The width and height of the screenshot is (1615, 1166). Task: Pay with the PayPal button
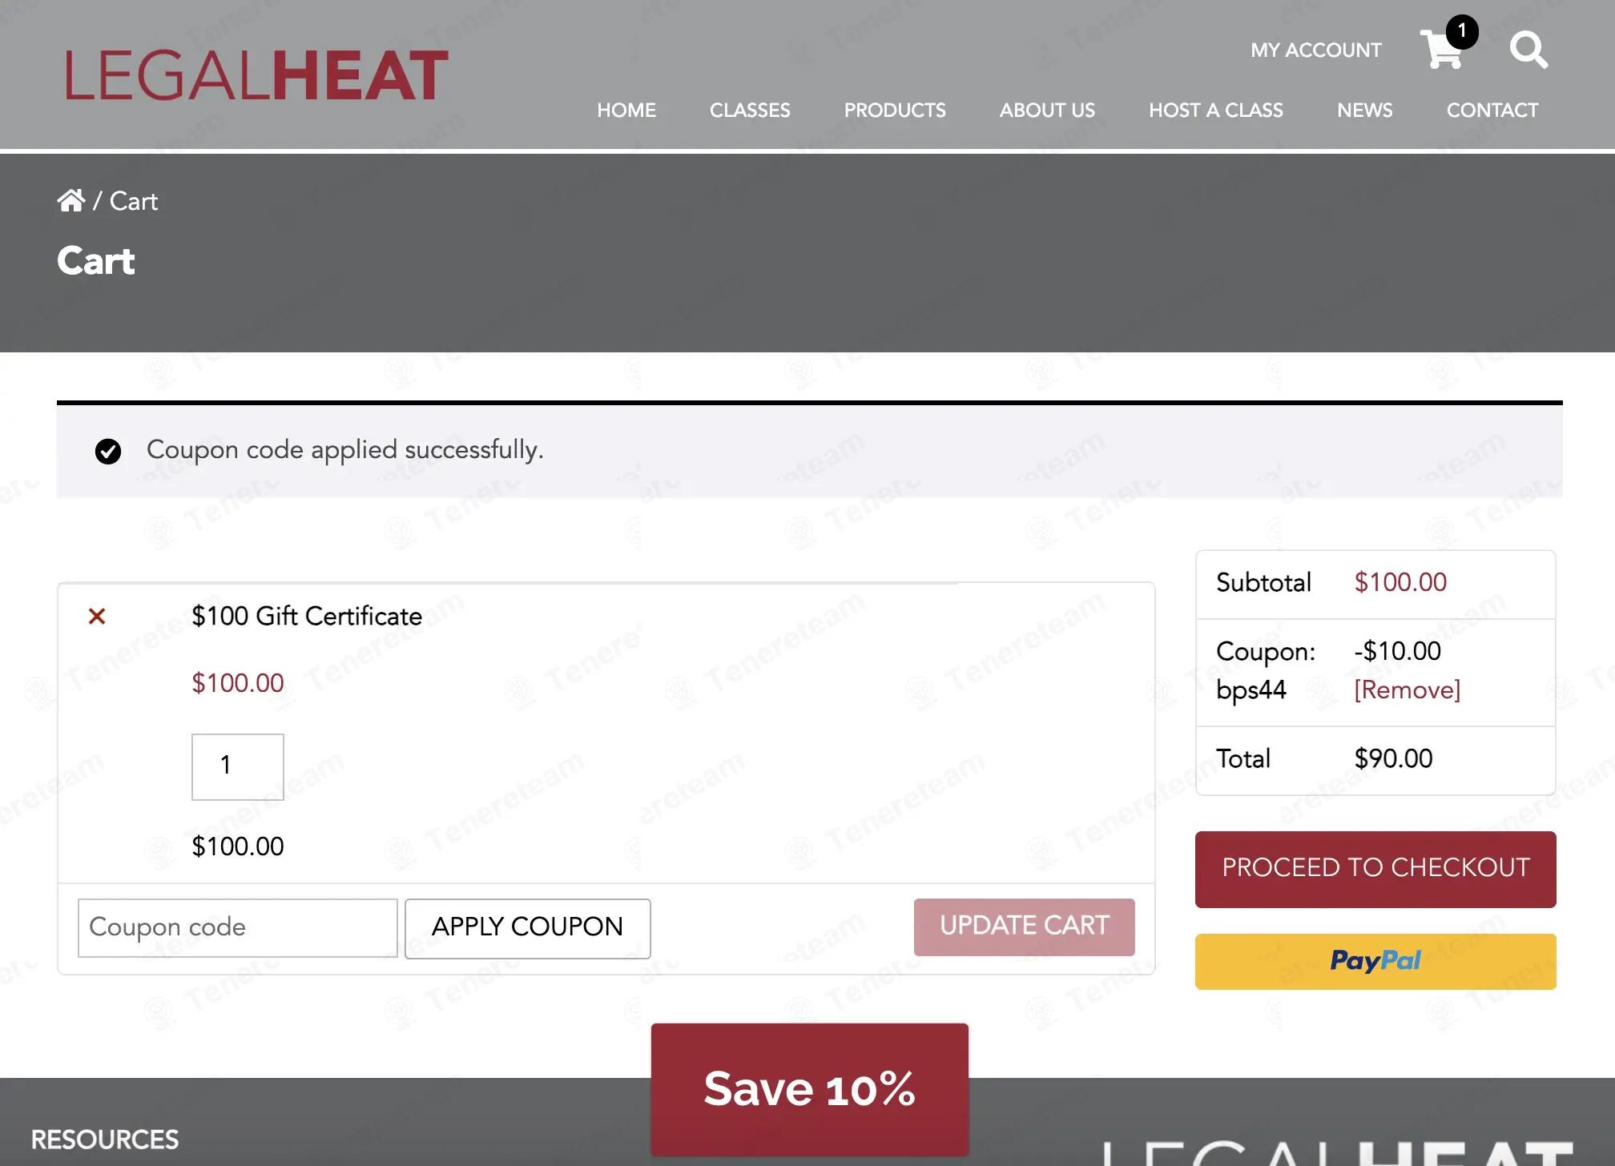coord(1375,961)
